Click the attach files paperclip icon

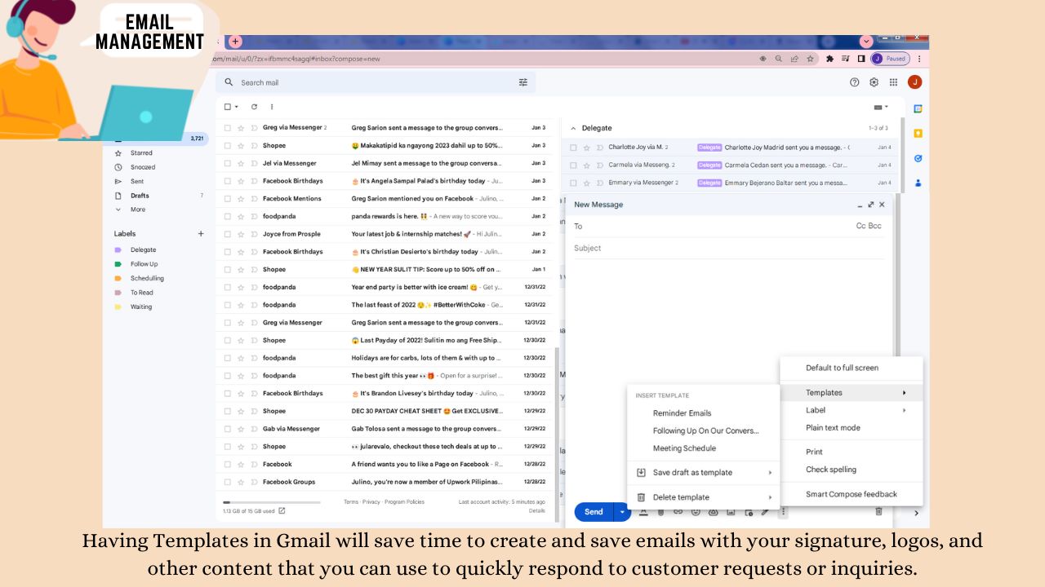click(660, 512)
